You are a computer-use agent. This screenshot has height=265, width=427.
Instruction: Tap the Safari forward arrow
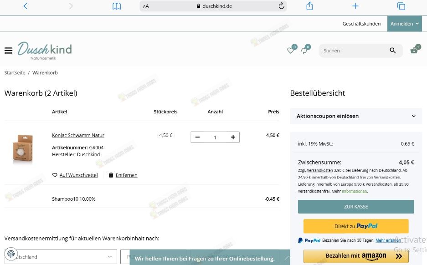click(x=71, y=6)
